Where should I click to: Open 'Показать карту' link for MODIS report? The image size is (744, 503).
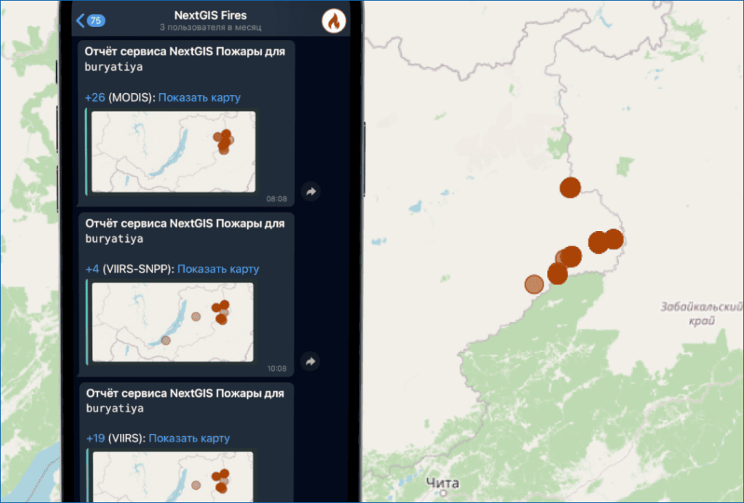point(199,97)
